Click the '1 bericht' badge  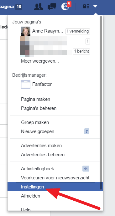[81, 51]
